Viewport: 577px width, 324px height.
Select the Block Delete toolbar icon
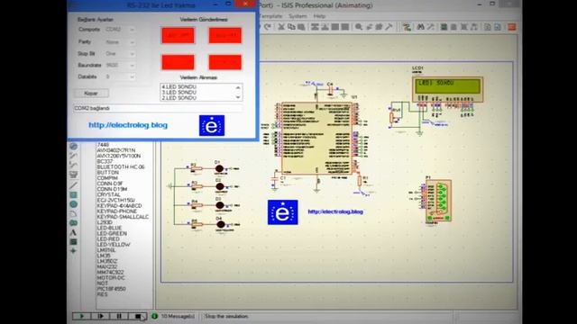(x=344, y=27)
